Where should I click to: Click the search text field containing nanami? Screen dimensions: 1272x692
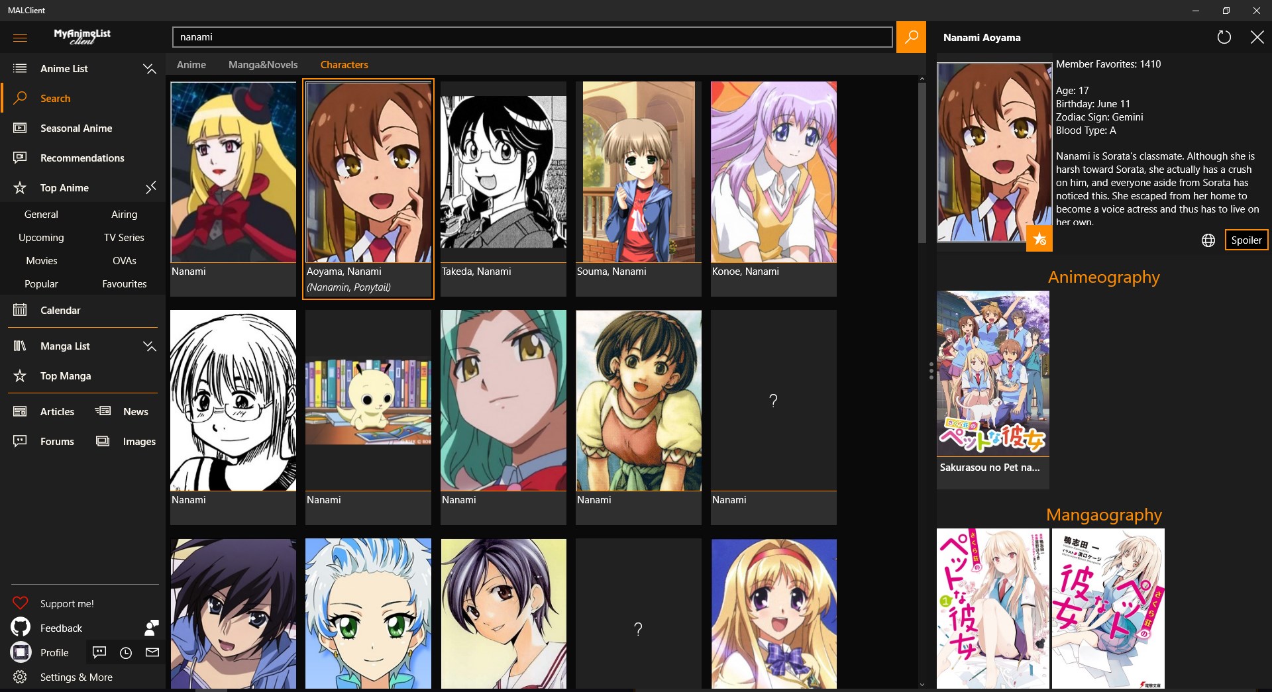533,37
